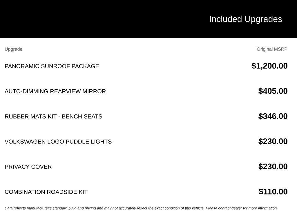This screenshot has width=297, height=222.
Task: Open the Auto-Dimming Rearview Mirror entry
Action: [55, 91]
